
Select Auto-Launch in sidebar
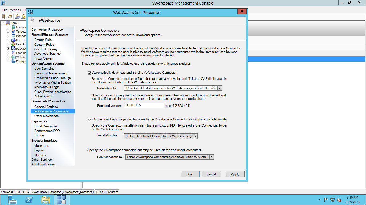[43, 96]
